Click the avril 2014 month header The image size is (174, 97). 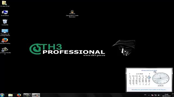pos(139,74)
